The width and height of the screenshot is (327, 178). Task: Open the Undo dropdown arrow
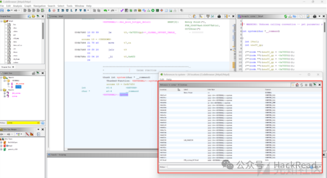pos(109,10)
